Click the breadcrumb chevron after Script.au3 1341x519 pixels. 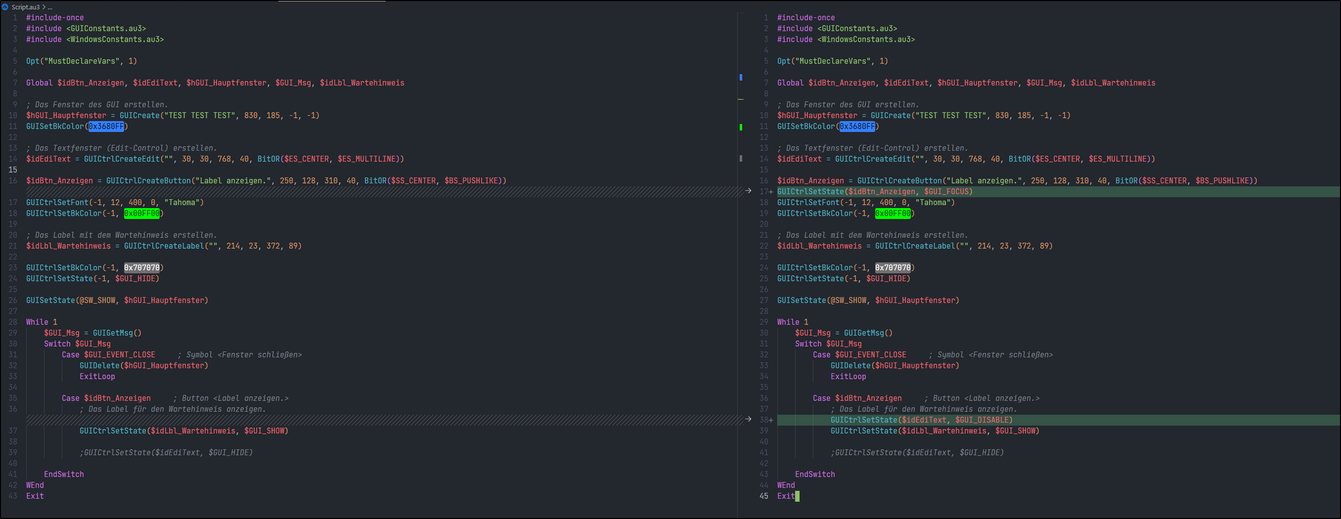44,7
